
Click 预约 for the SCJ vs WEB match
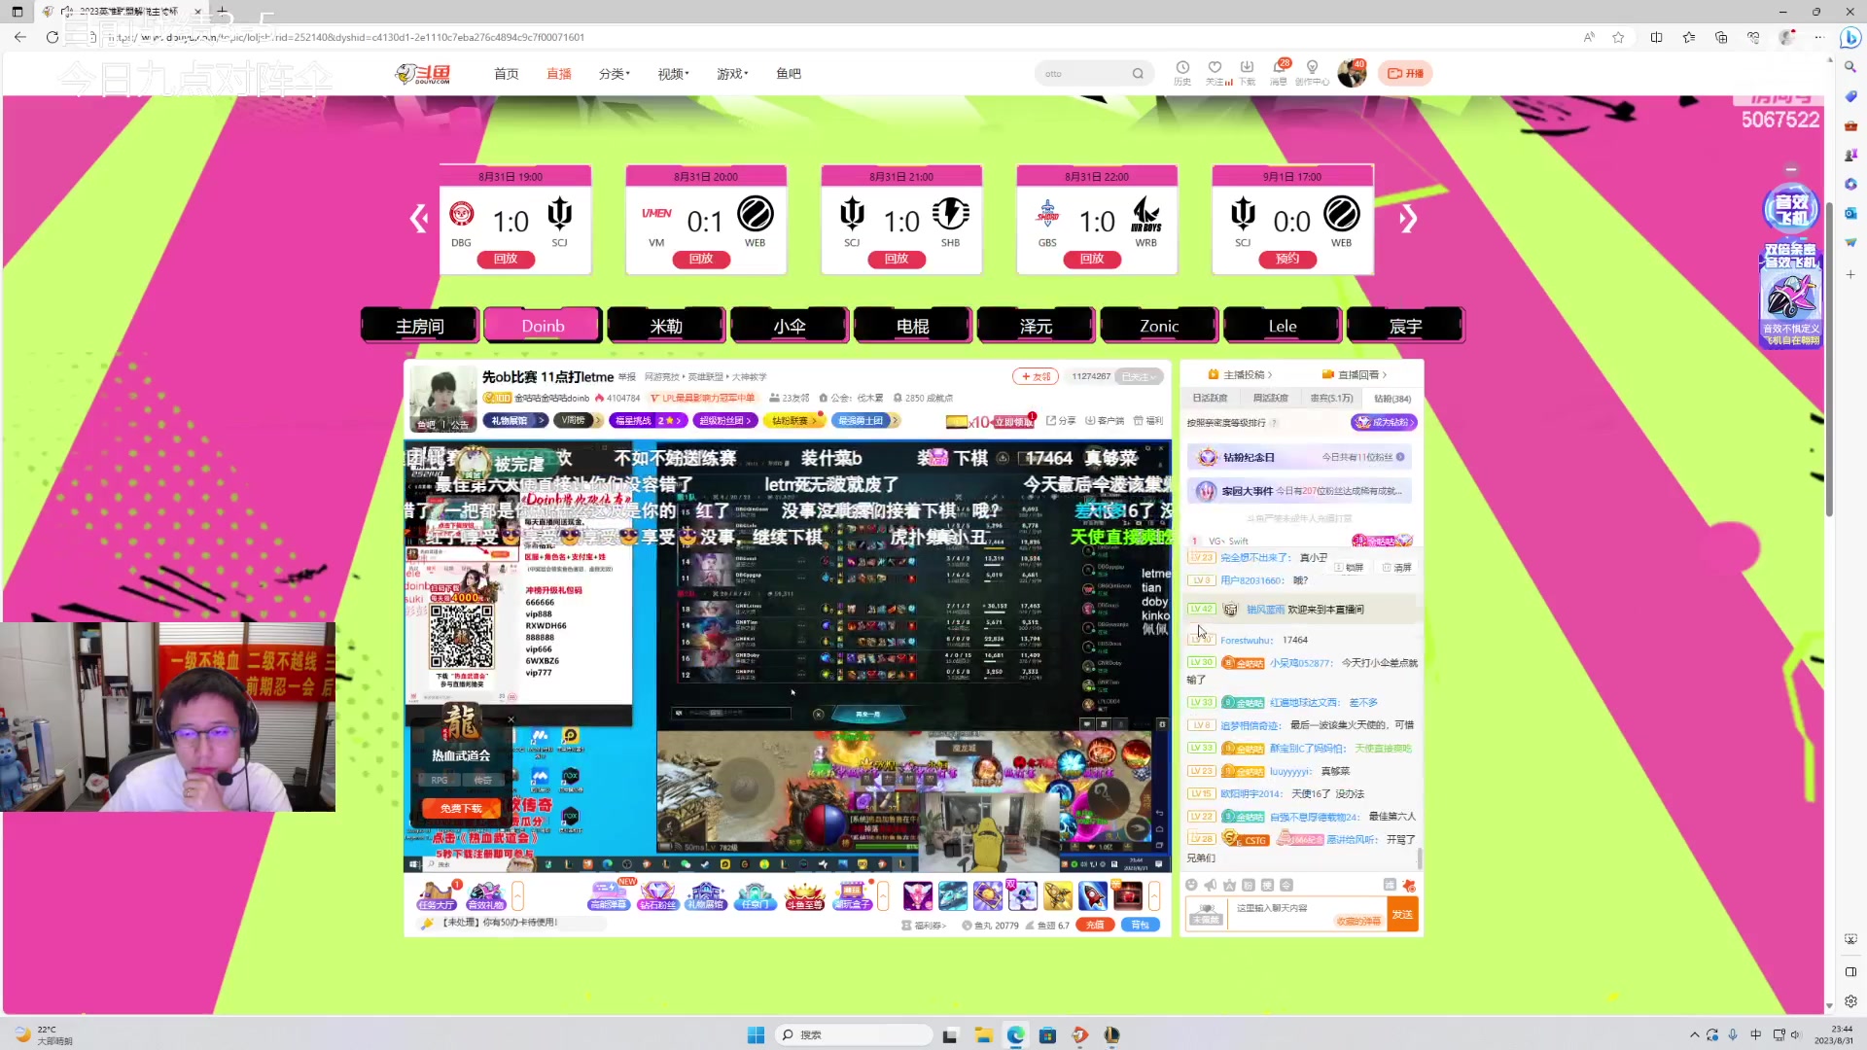click(x=1287, y=259)
